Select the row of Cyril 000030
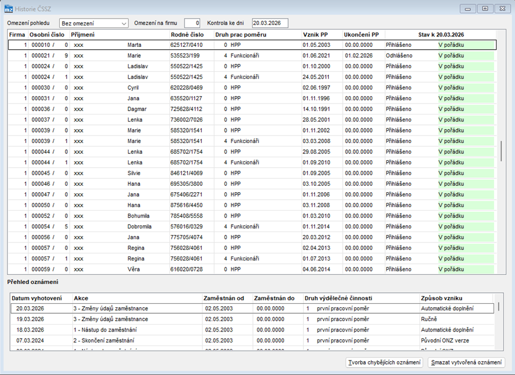This screenshot has width=515, height=375. pyautogui.click(x=252, y=88)
